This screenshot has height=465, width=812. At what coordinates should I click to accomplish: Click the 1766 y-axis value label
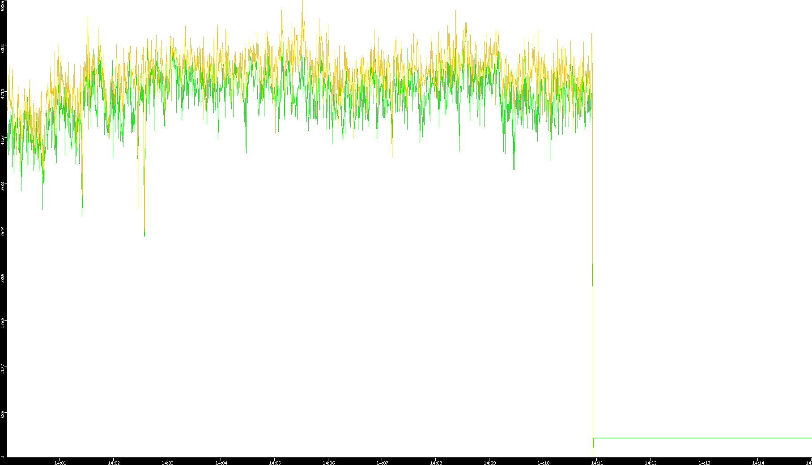point(3,323)
